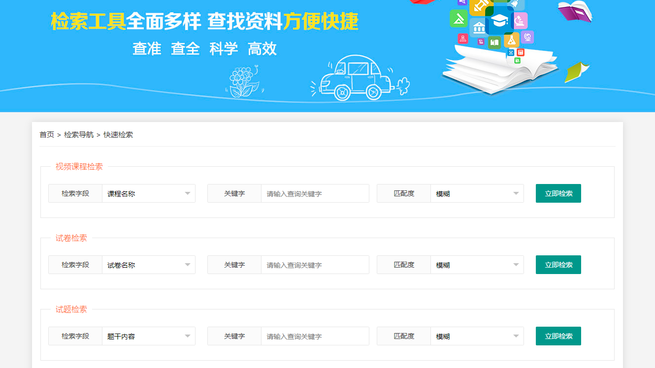Go to 首页 via breadcrumb

(47, 135)
